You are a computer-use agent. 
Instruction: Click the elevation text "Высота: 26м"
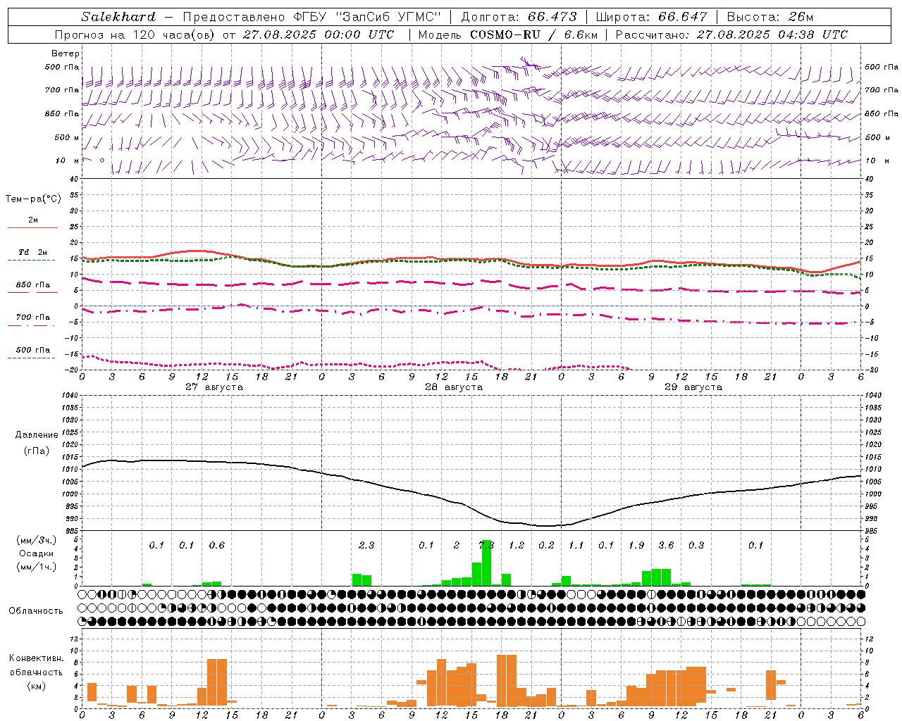coord(770,17)
